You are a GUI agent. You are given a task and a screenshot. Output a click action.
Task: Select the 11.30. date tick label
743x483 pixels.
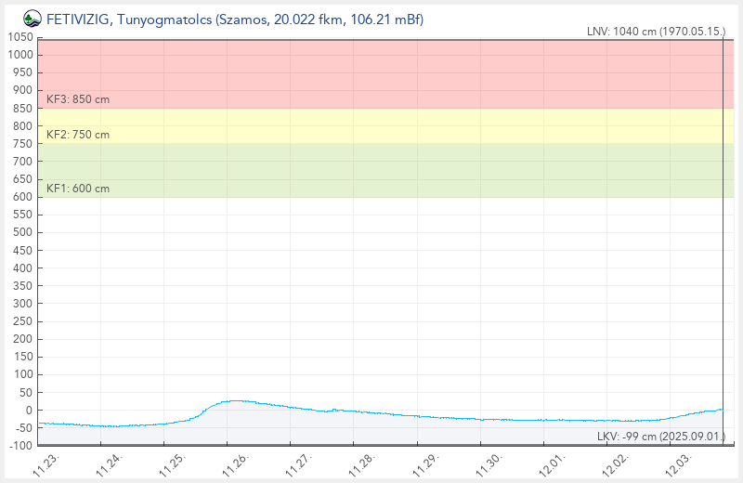[x=490, y=463]
